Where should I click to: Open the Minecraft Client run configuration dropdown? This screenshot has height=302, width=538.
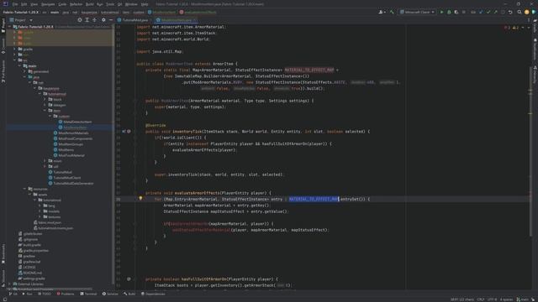pos(417,12)
